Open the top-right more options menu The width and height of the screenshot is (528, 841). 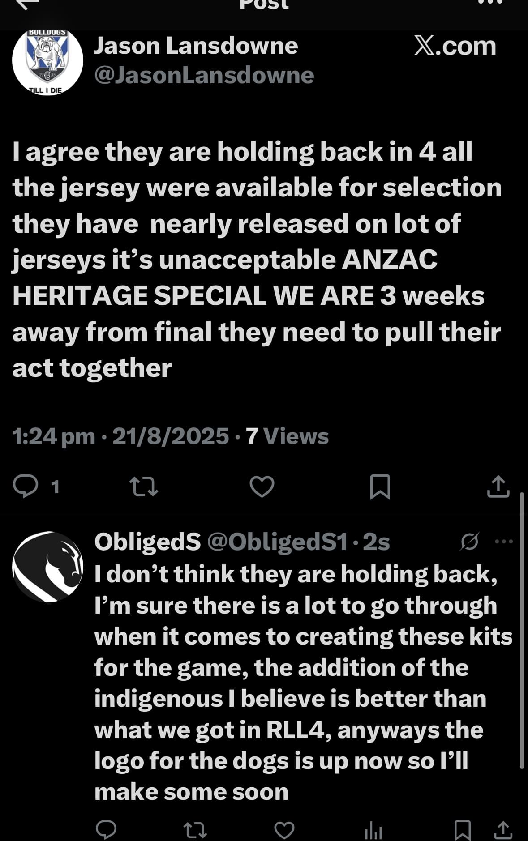coord(491,2)
